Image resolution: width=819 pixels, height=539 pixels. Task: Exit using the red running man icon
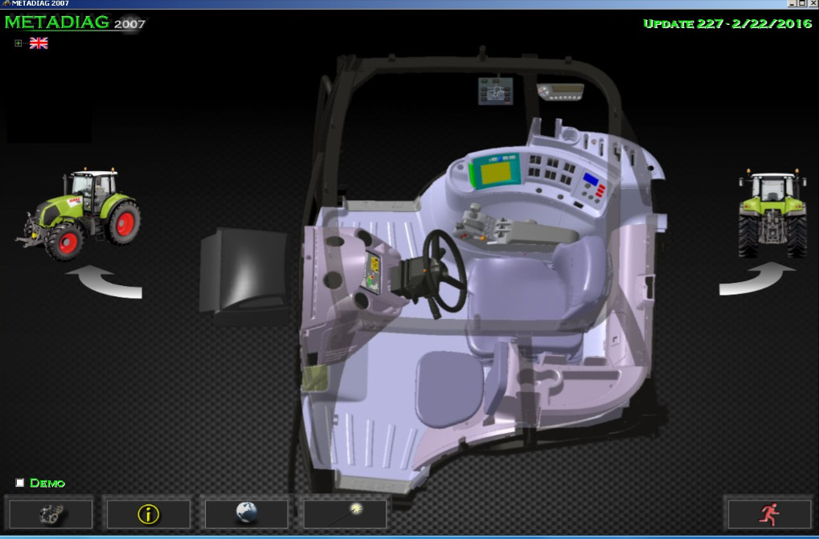click(x=769, y=513)
